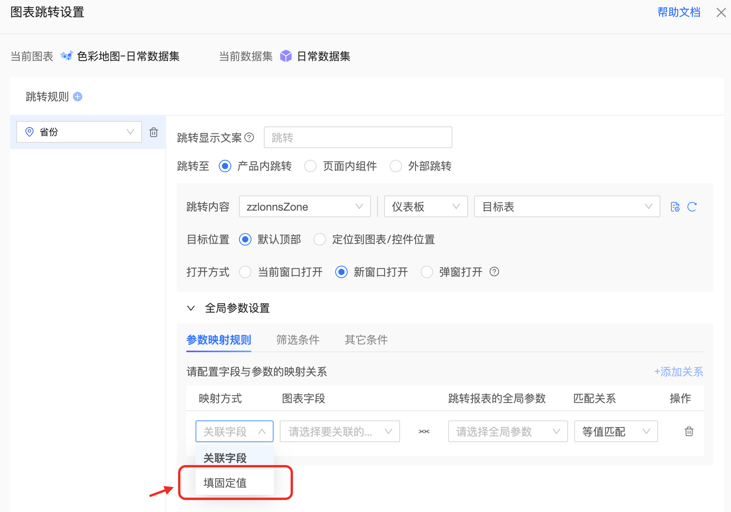731x512 pixels.
Task: Choose 填固定值 from the dropdown list
Action: coord(225,483)
